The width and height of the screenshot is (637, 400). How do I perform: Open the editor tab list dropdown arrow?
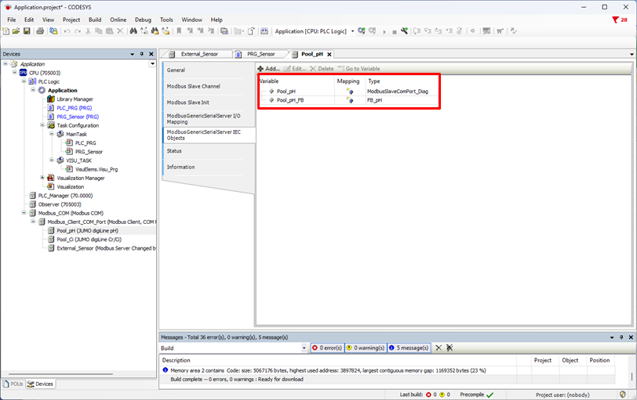(x=632, y=54)
